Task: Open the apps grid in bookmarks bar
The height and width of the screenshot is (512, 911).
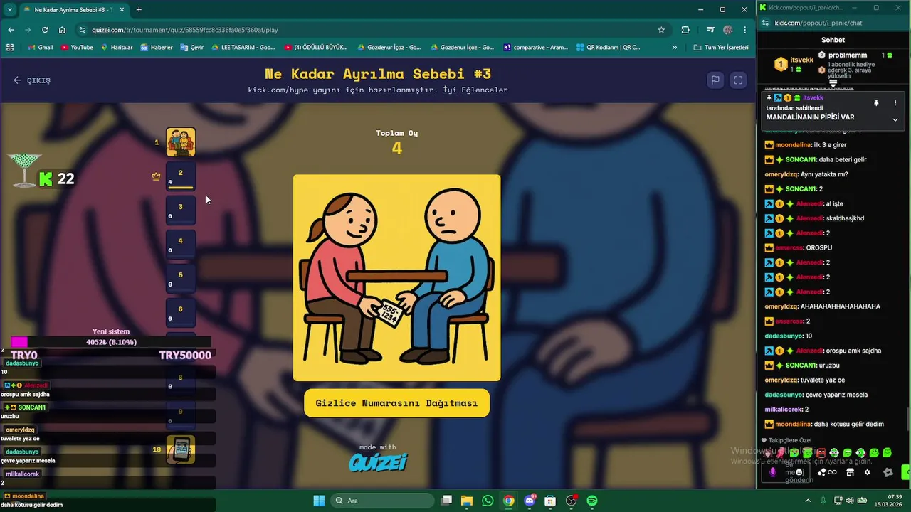Action: (x=10, y=48)
